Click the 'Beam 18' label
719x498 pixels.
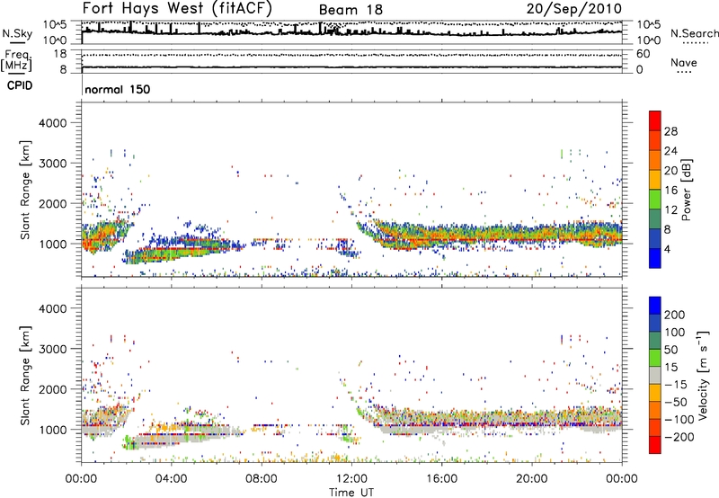351,10
